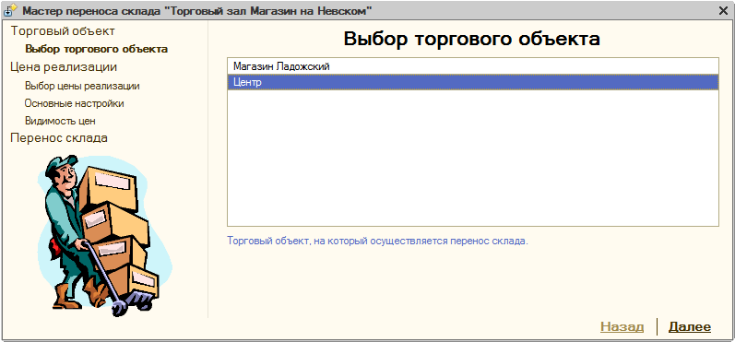The height and width of the screenshot is (342, 735).
Task: Click the warehouse worker illustration
Action: pos(104,236)
